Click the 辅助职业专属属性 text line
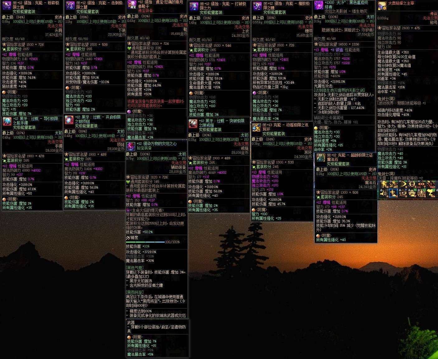 point(329,118)
